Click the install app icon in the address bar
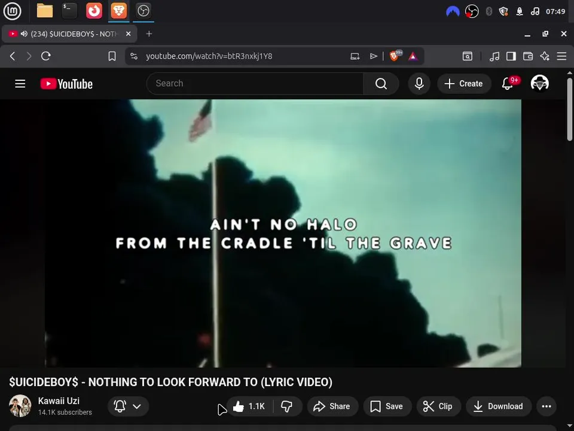The image size is (574, 431). pos(355,56)
